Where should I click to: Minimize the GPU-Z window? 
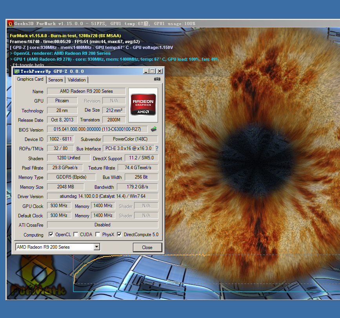click(146, 71)
